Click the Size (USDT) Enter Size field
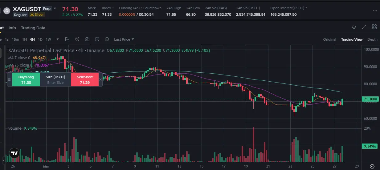The height and width of the screenshot is (170, 380). click(x=55, y=79)
